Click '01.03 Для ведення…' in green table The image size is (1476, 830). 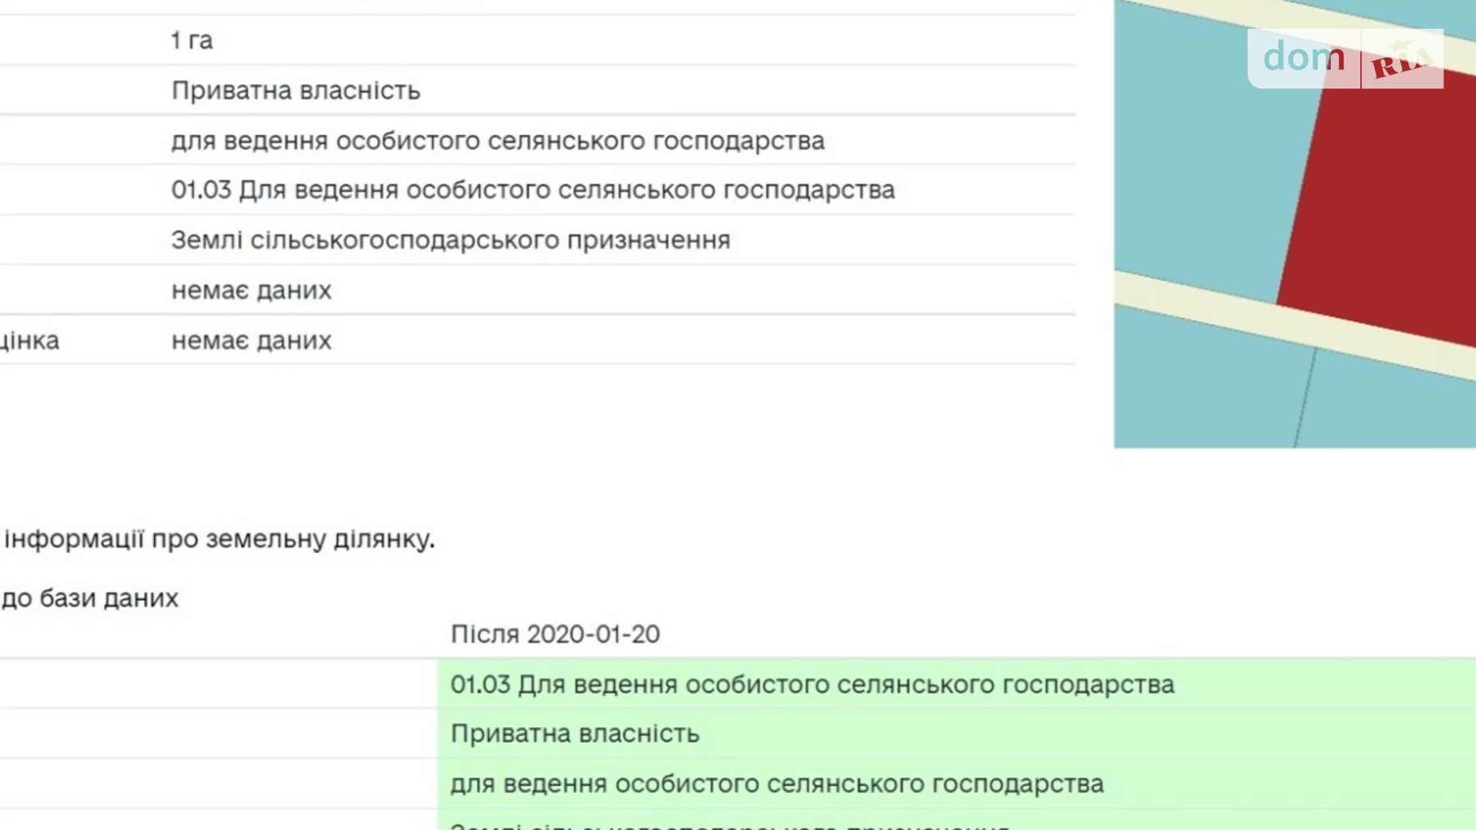812,685
